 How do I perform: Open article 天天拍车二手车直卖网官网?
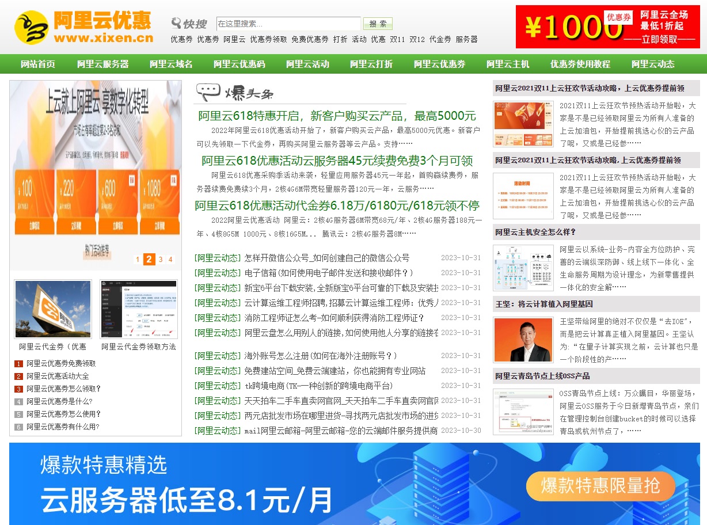tap(341, 401)
